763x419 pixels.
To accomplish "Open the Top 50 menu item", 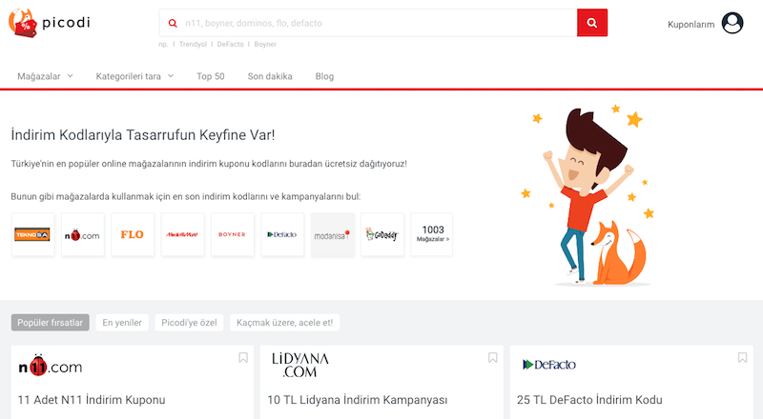I will pos(210,76).
